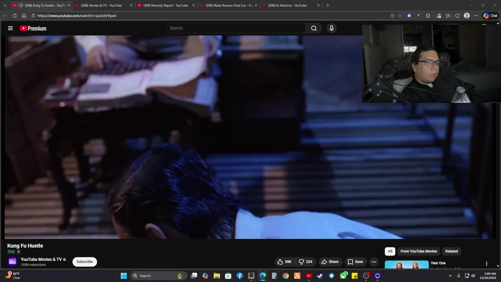Like the Kung Fu Hustle video

(x=284, y=262)
